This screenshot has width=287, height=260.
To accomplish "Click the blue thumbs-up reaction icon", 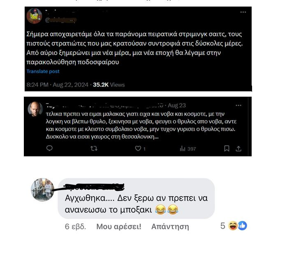I will tap(243, 225).
